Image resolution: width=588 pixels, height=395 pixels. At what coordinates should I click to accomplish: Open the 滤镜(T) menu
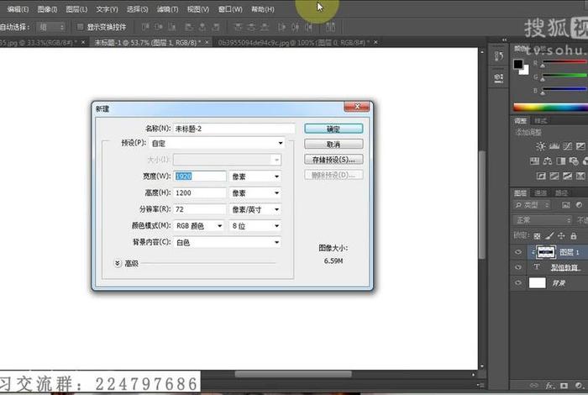168,9
